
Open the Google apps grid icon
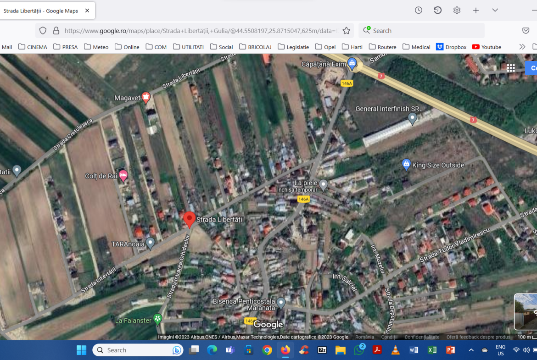(510, 68)
